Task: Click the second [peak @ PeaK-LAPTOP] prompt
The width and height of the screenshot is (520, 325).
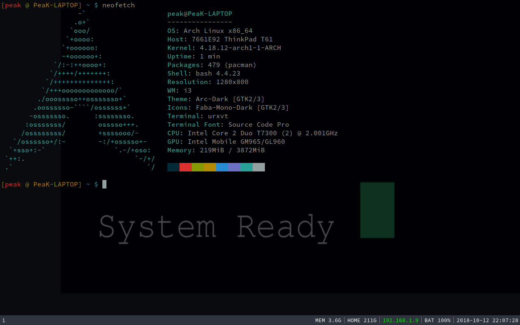Action: click(41, 184)
